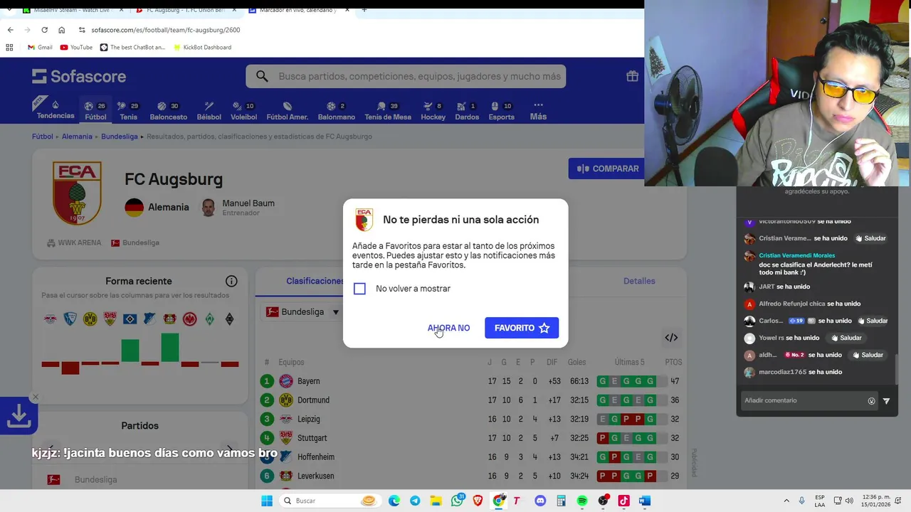Viewport: 911px width, 512px height.
Task: Open Spotify from the taskbar
Action: pos(582,501)
